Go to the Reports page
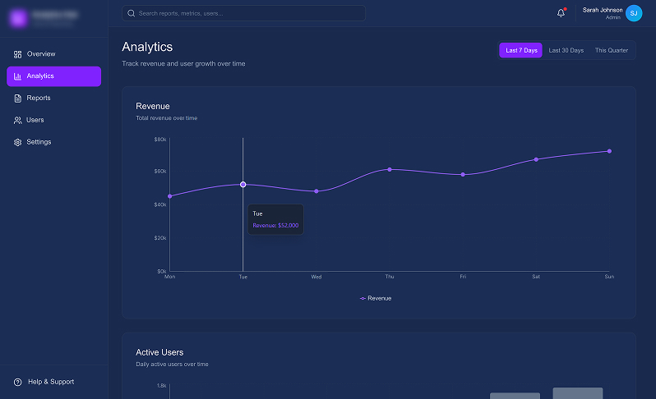Viewport: 656px width, 399px height. 39,99
